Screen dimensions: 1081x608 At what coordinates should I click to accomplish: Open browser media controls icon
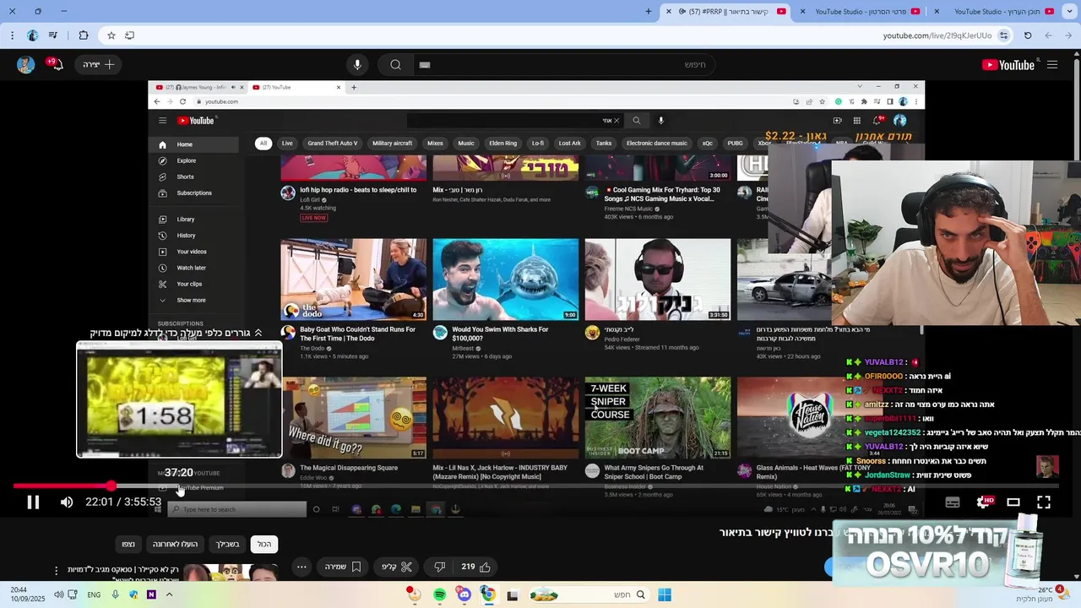(53, 35)
